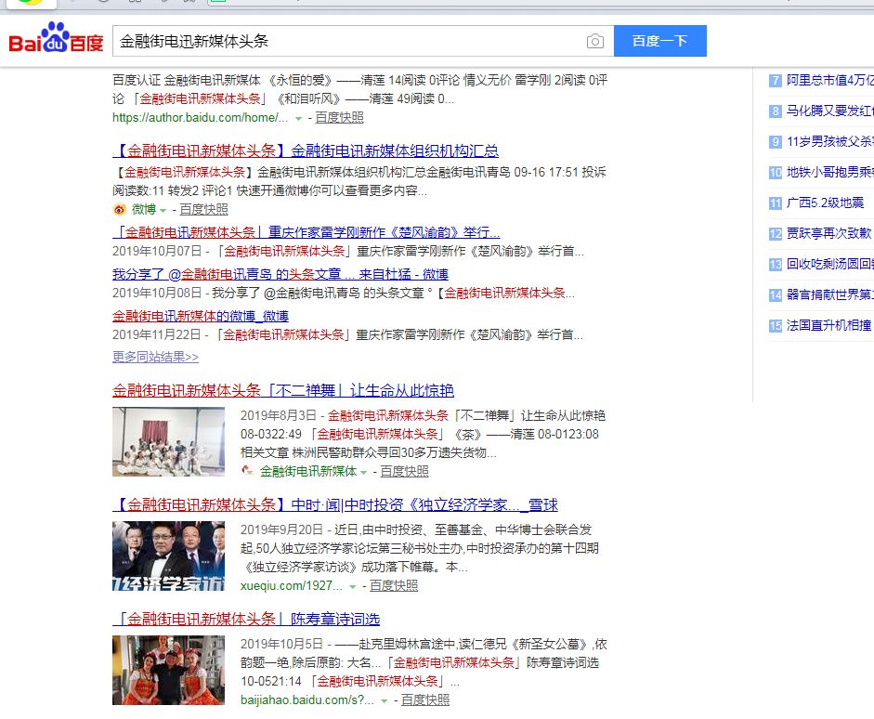The image size is (874, 719).
Task: Open hot search 法国直升机相撞
Action: tap(828, 325)
